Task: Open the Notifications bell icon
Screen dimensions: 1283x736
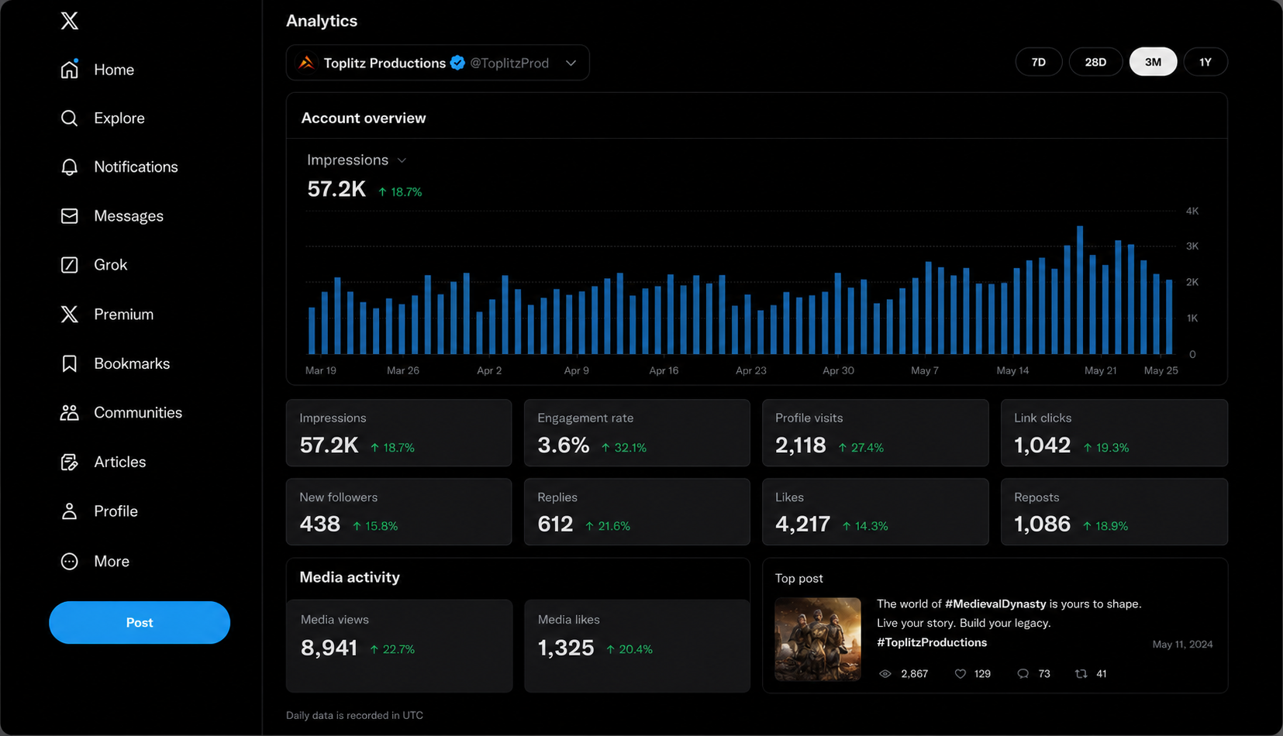Action: click(70, 167)
